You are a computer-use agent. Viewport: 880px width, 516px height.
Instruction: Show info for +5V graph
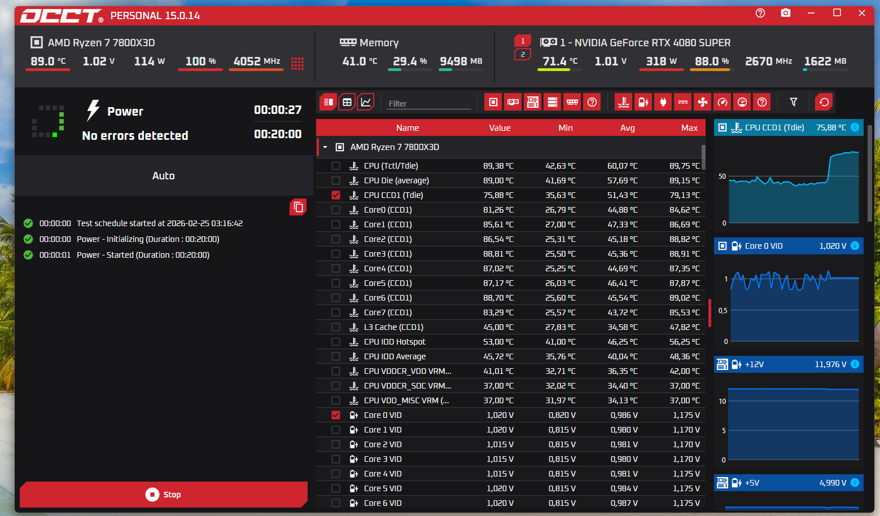(x=855, y=483)
